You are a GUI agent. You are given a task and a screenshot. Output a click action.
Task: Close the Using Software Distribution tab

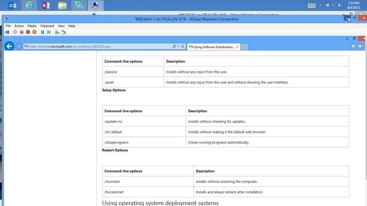pos(237,47)
